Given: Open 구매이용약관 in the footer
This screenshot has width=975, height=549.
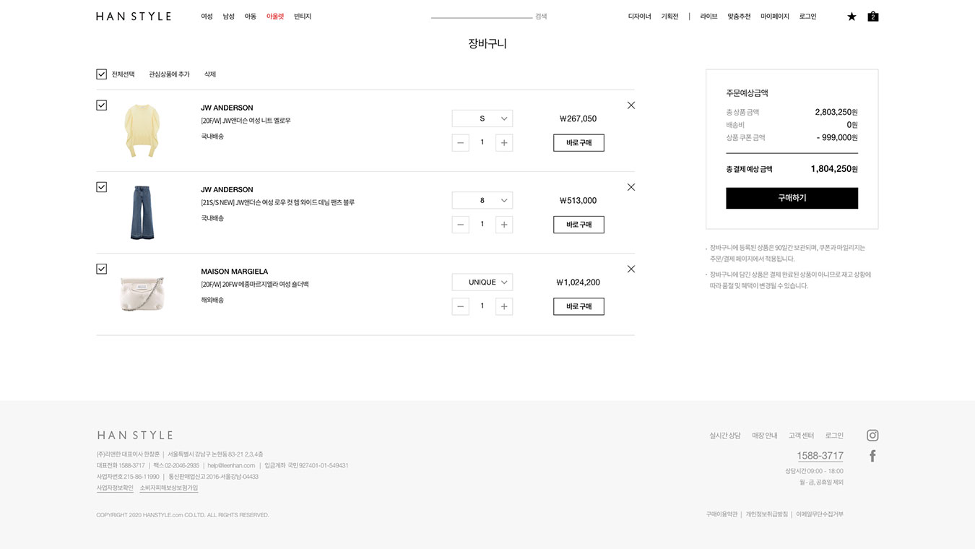Looking at the screenshot, I should pyautogui.click(x=721, y=514).
